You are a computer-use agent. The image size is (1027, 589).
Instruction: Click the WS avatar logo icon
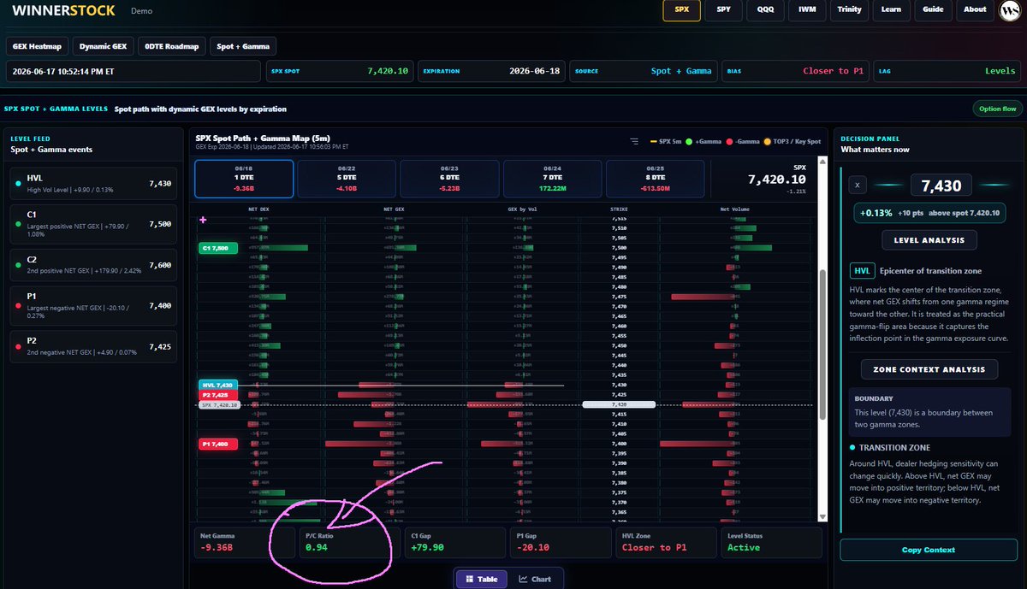(x=1009, y=10)
